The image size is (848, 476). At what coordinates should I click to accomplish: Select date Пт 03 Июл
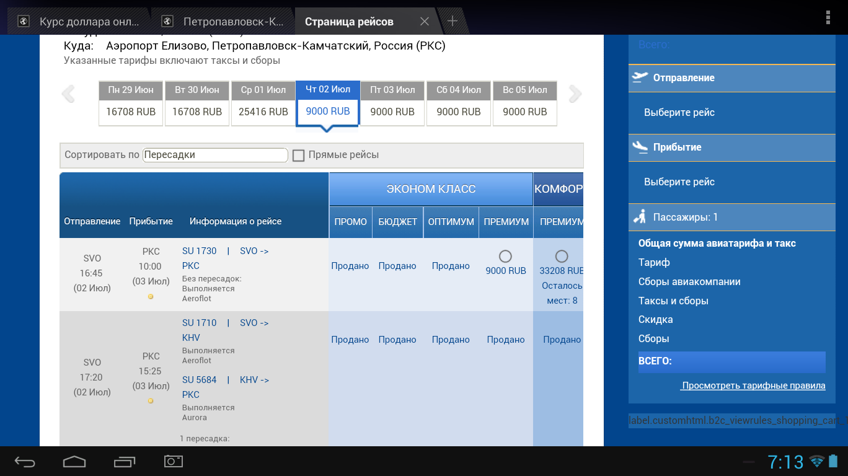pyautogui.click(x=392, y=104)
